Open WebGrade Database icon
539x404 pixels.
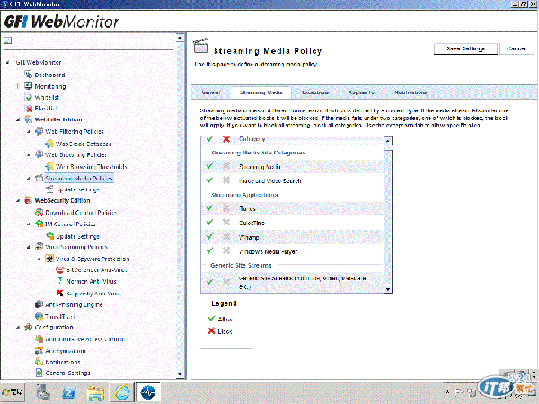(x=49, y=144)
